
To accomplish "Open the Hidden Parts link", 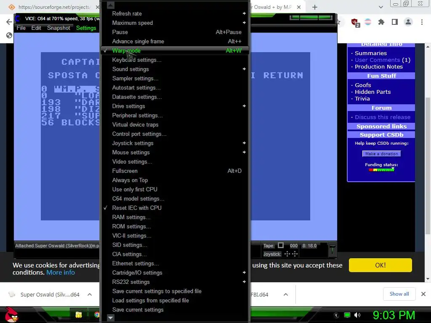I will click(372, 92).
